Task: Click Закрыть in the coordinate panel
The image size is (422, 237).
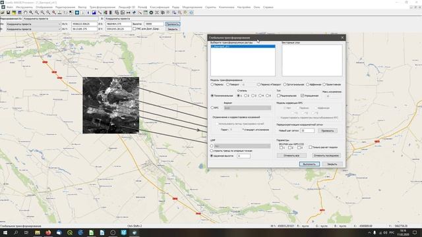Action: tap(173, 29)
